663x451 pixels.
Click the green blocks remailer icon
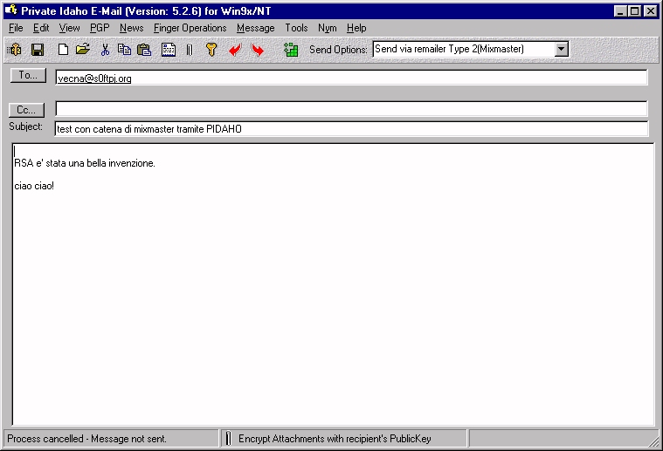click(x=291, y=50)
